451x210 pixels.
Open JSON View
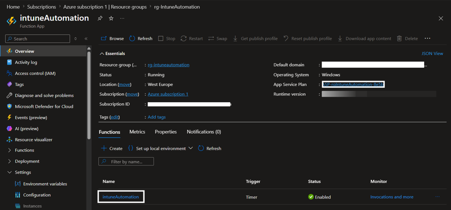[432, 53]
